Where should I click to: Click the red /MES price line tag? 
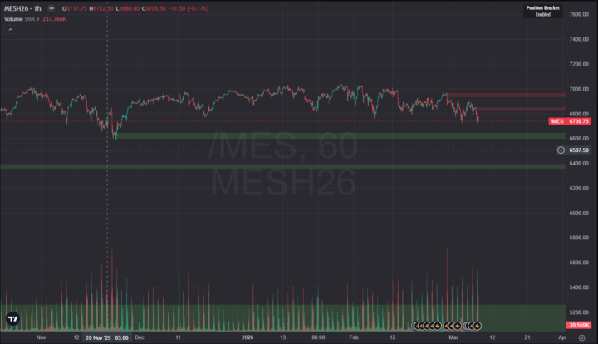[557, 121]
